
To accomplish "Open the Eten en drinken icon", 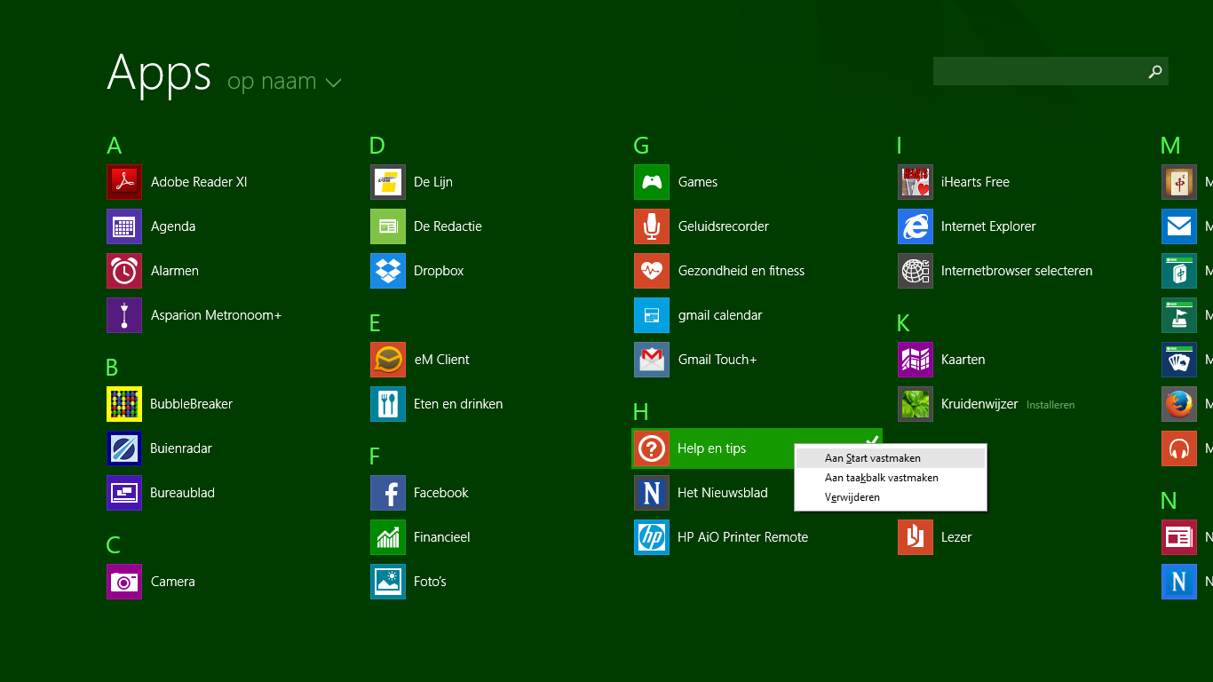I will coord(388,404).
